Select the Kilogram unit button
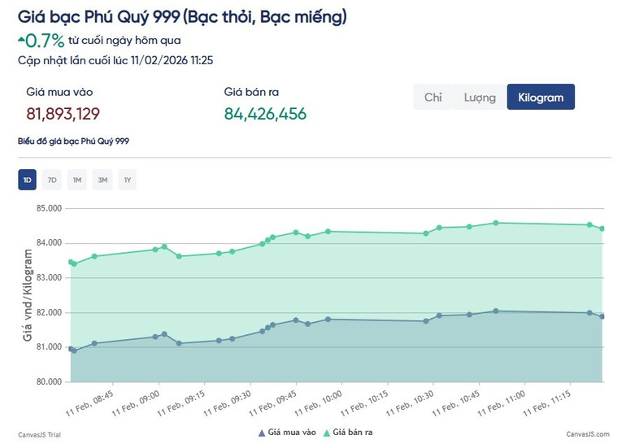 click(x=541, y=98)
